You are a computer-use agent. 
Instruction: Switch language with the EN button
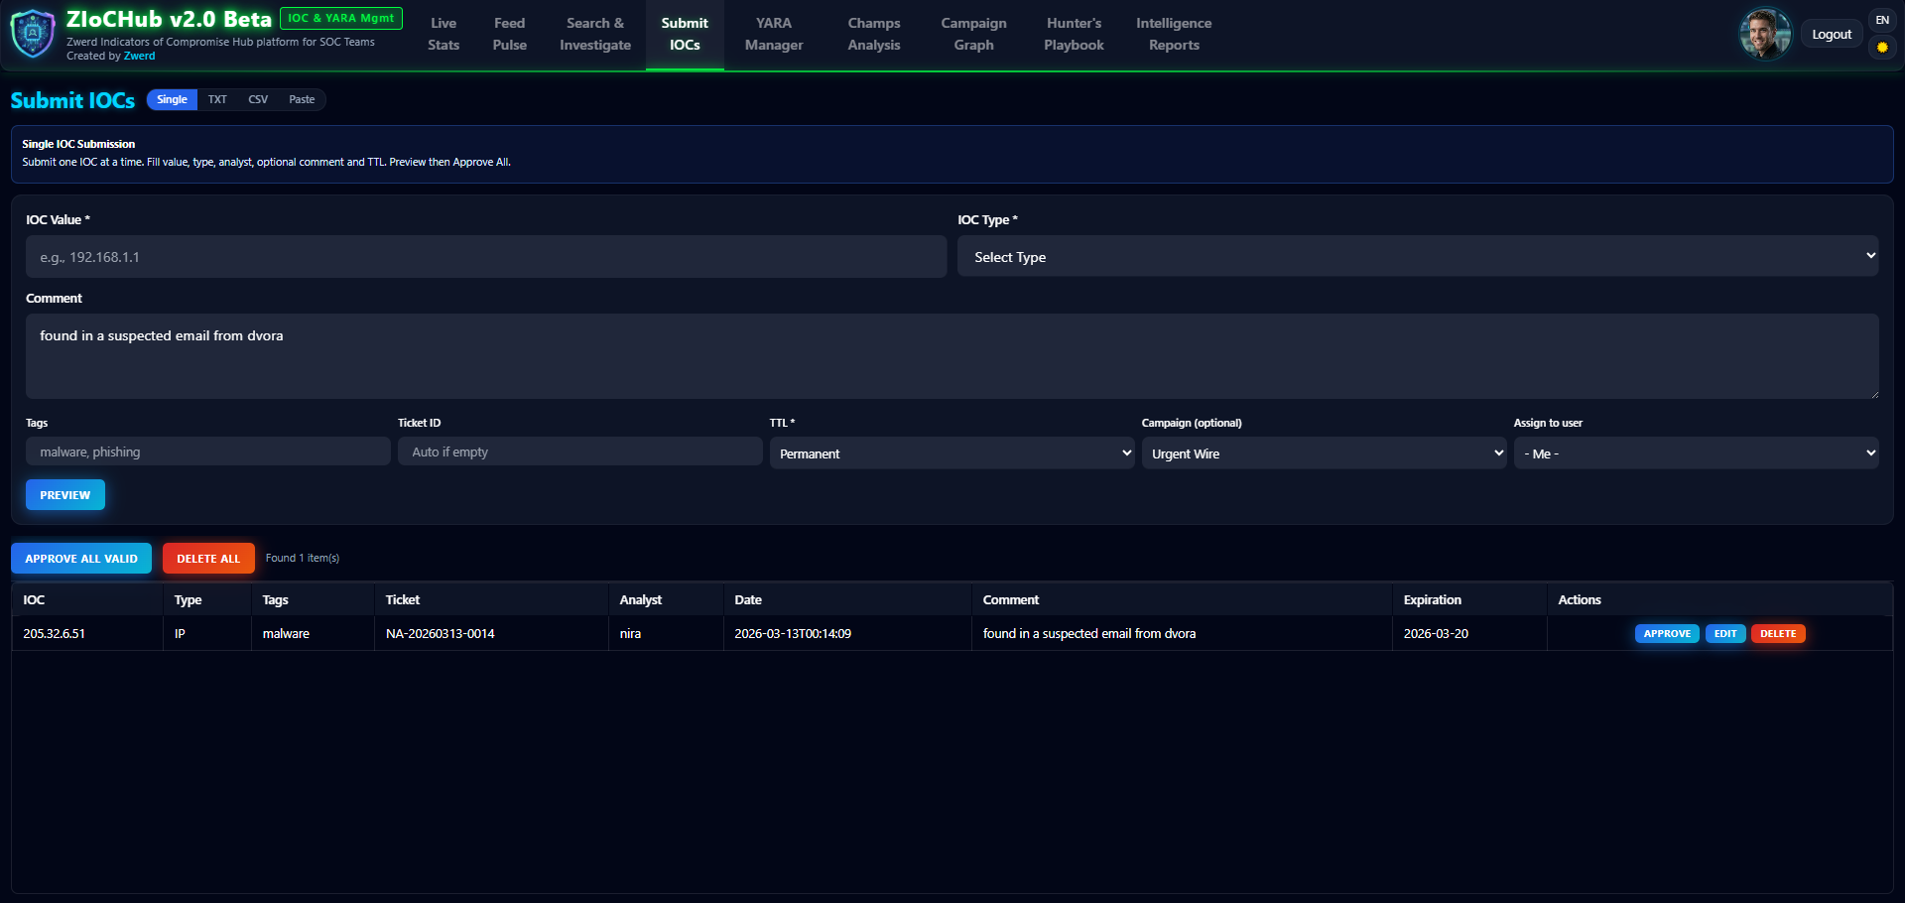point(1882,20)
